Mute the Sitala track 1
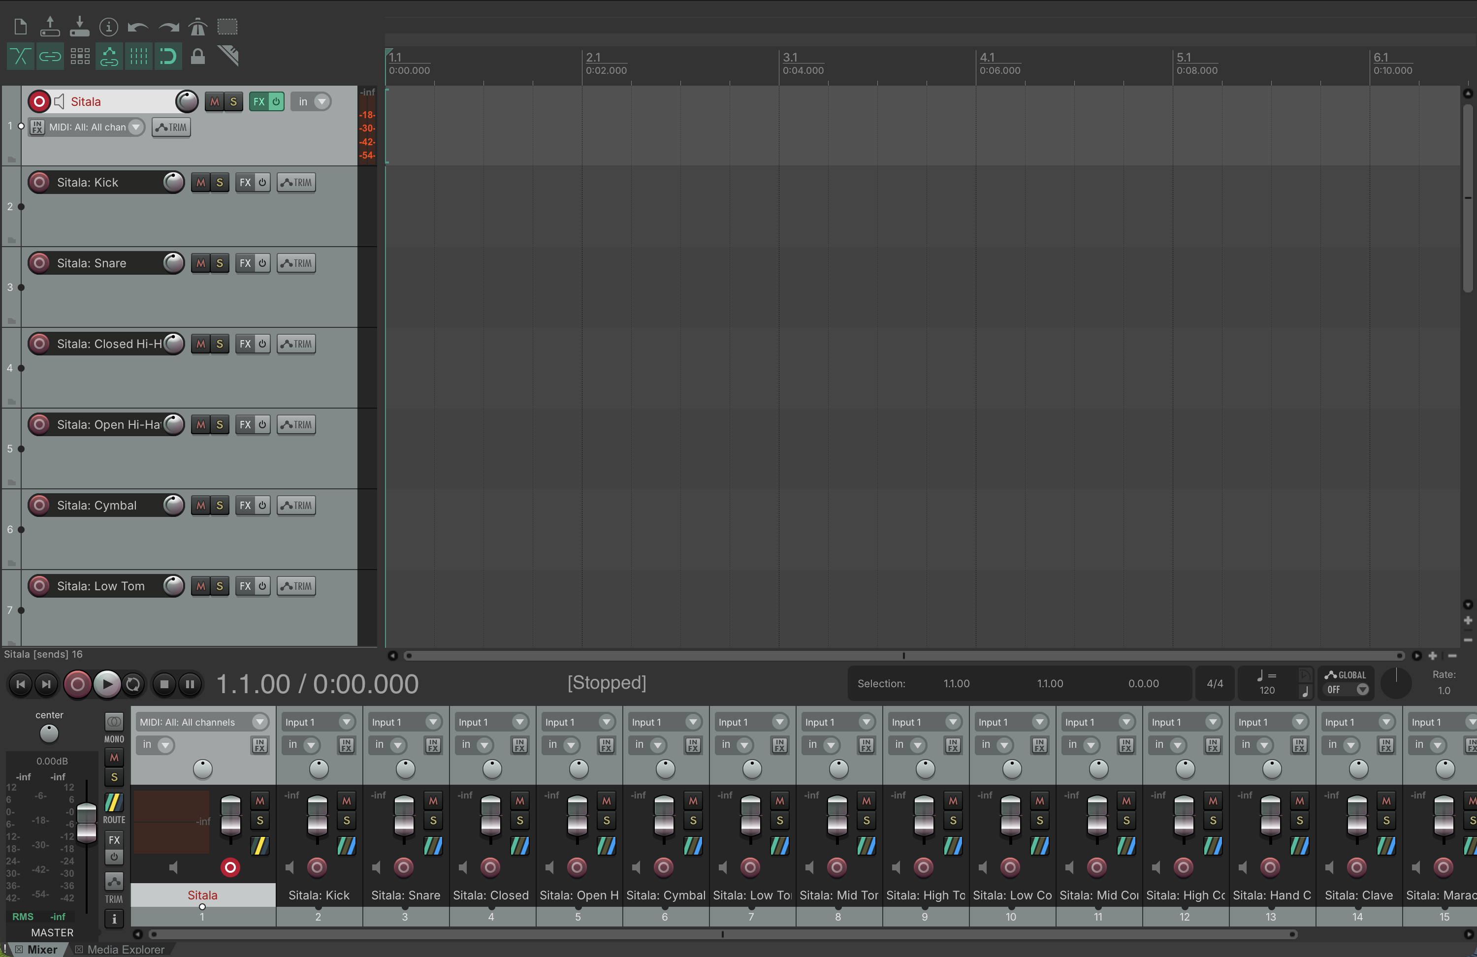 215,102
